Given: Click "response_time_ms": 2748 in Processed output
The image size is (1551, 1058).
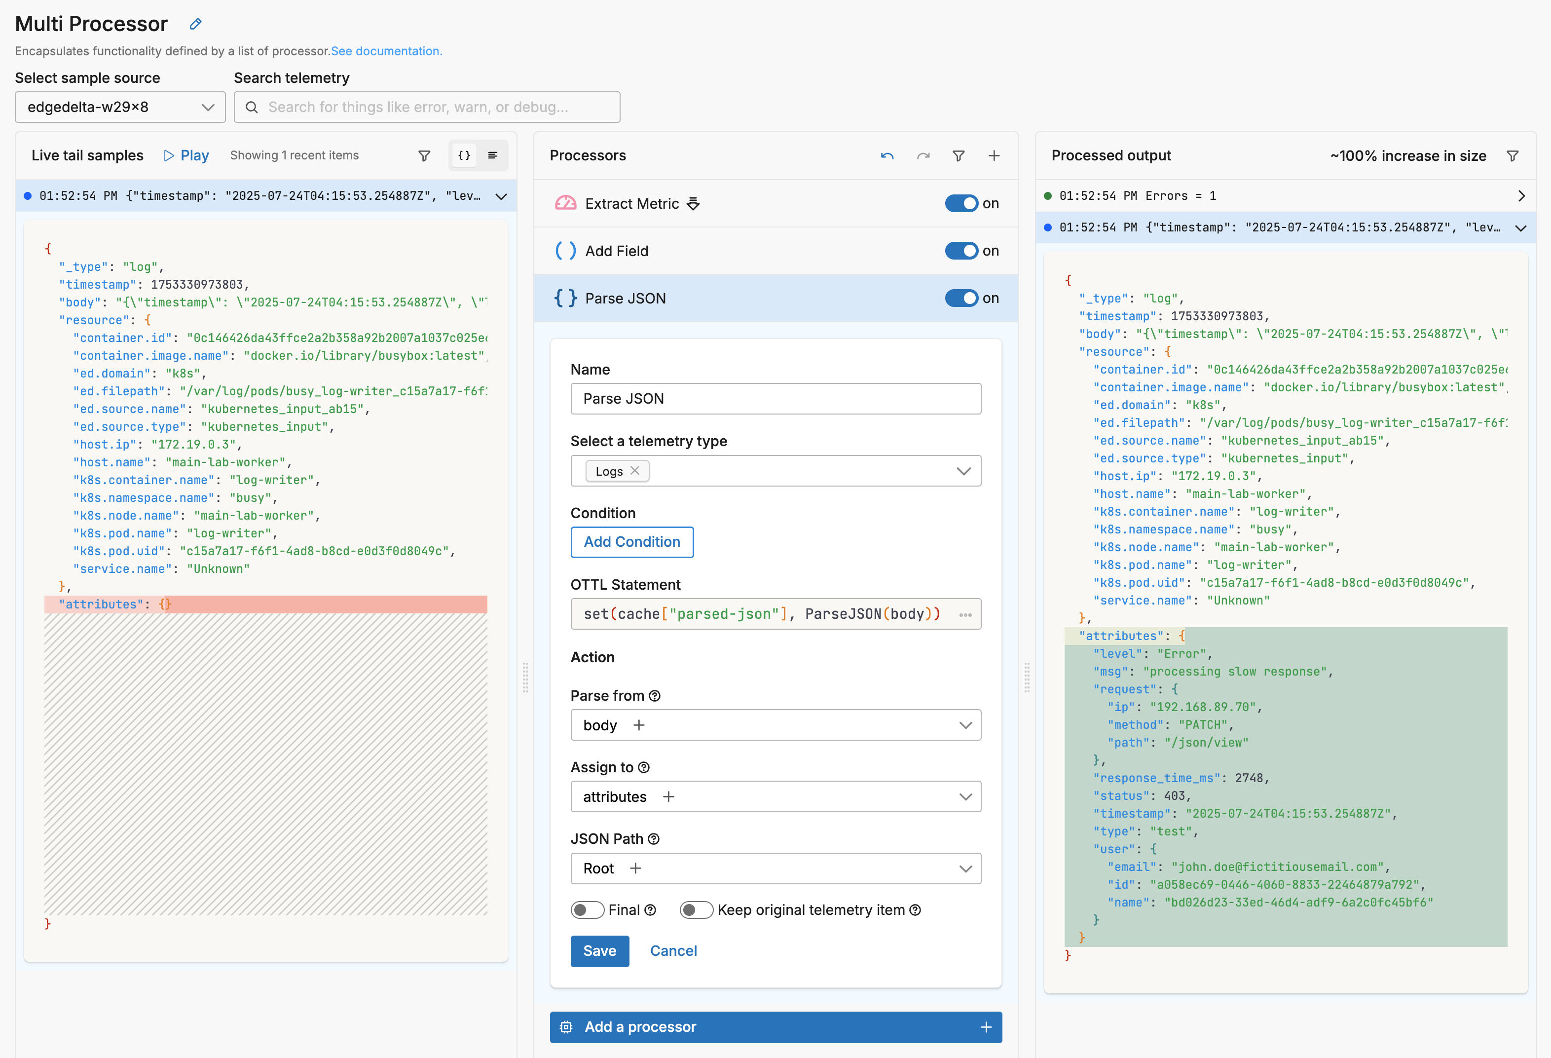Looking at the screenshot, I should tap(1181, 778).
